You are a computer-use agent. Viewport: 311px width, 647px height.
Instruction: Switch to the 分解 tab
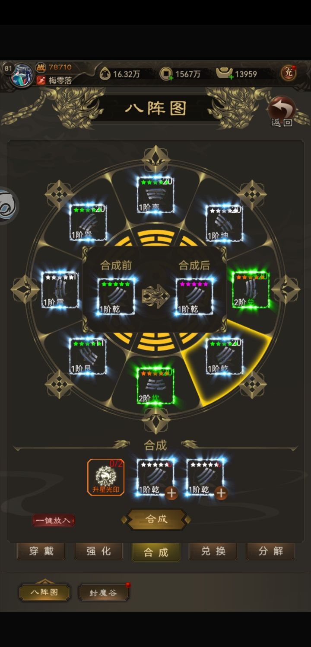point(270,551)
